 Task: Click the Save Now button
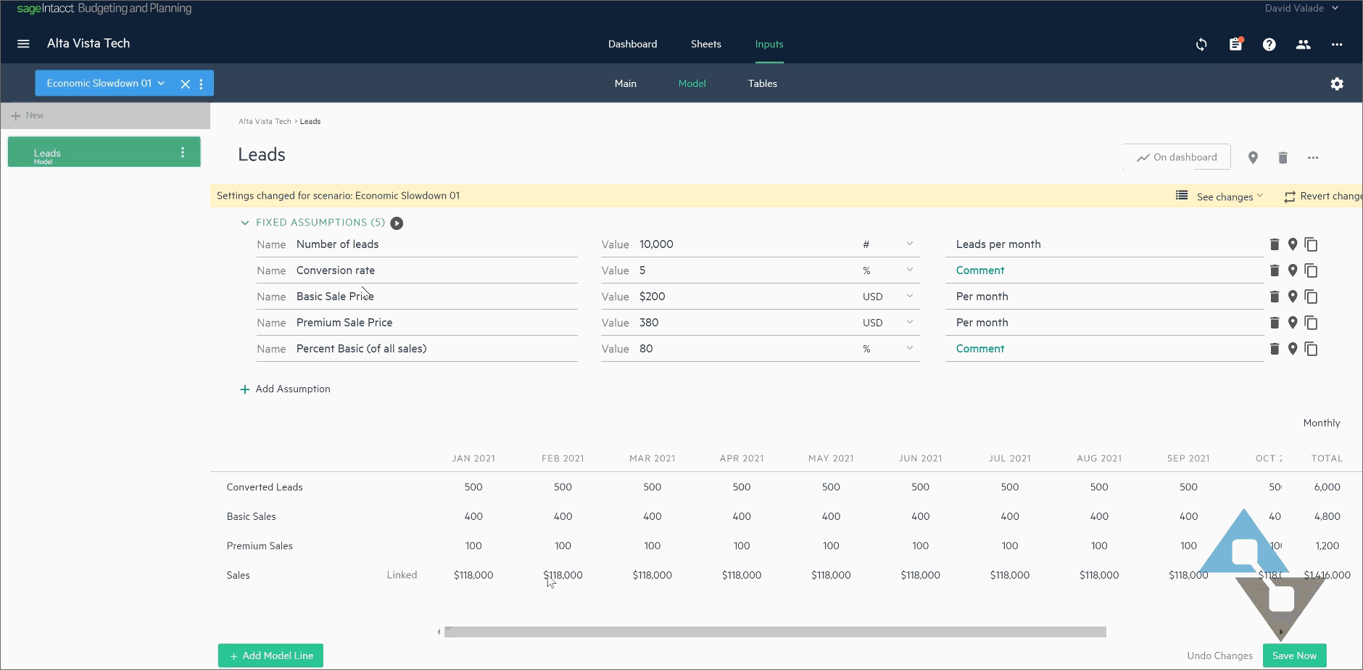tap(1294, 655)
